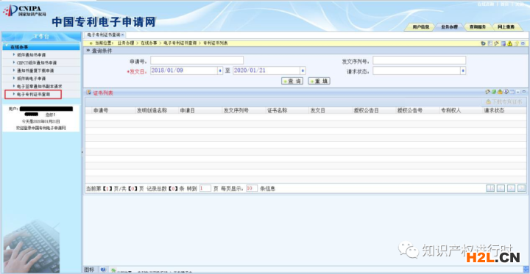Go to the next page of results
Image resolution: width=530 pixels, height=274 pixels.
tap(511, 188)
